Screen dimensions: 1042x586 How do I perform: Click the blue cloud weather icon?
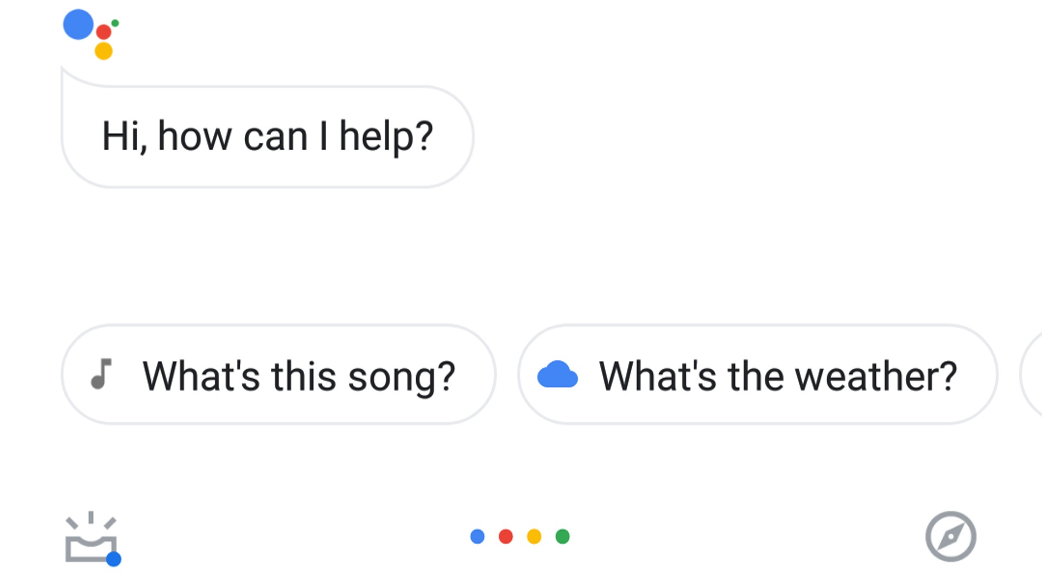[557, 374]
